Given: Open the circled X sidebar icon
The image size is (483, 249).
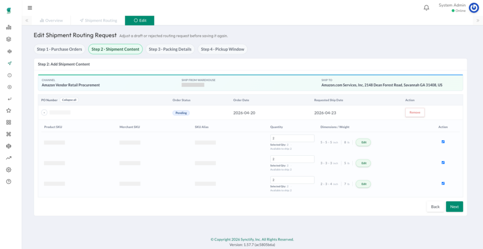Looking at the screenshot, I should tap(9, 87).
